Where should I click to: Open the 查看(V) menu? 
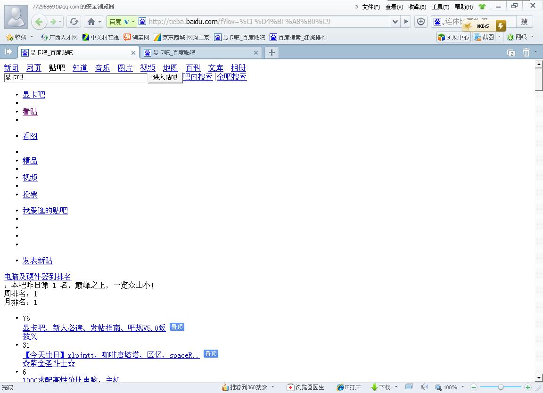(394, 7)
